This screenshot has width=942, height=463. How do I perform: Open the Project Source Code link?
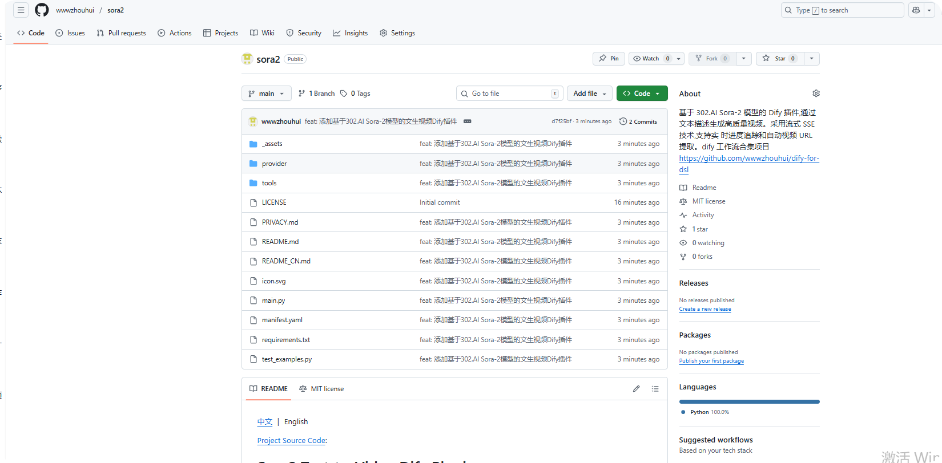[x=291, y=441]
